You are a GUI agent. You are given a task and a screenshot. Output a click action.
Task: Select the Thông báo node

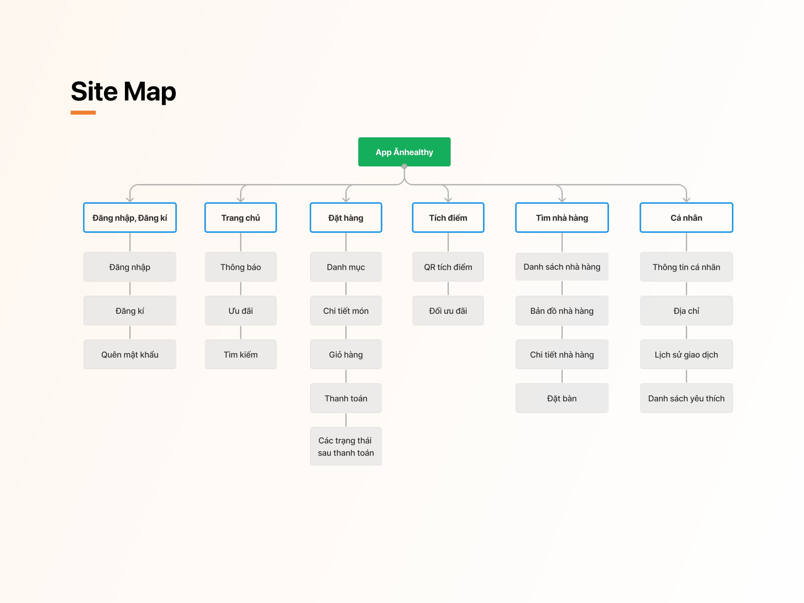pos(240,267)
